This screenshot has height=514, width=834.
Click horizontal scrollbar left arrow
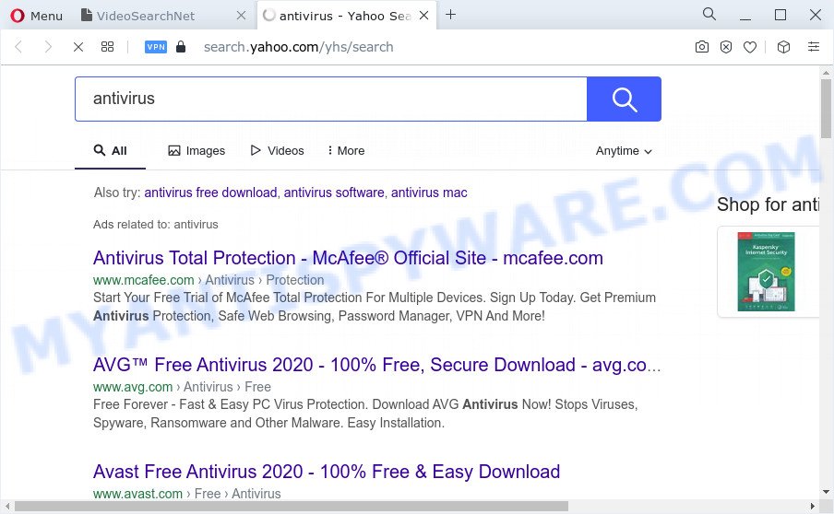pos(6,507)
